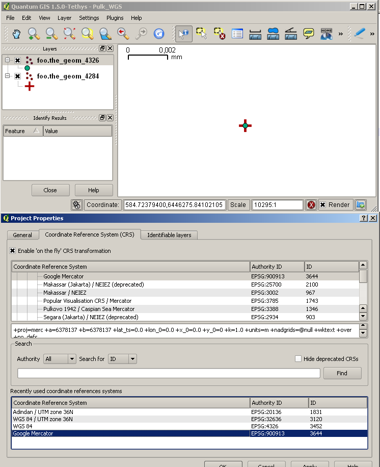Toggle visibility of foo.the_geom_4284 layer

coord(17,76)
